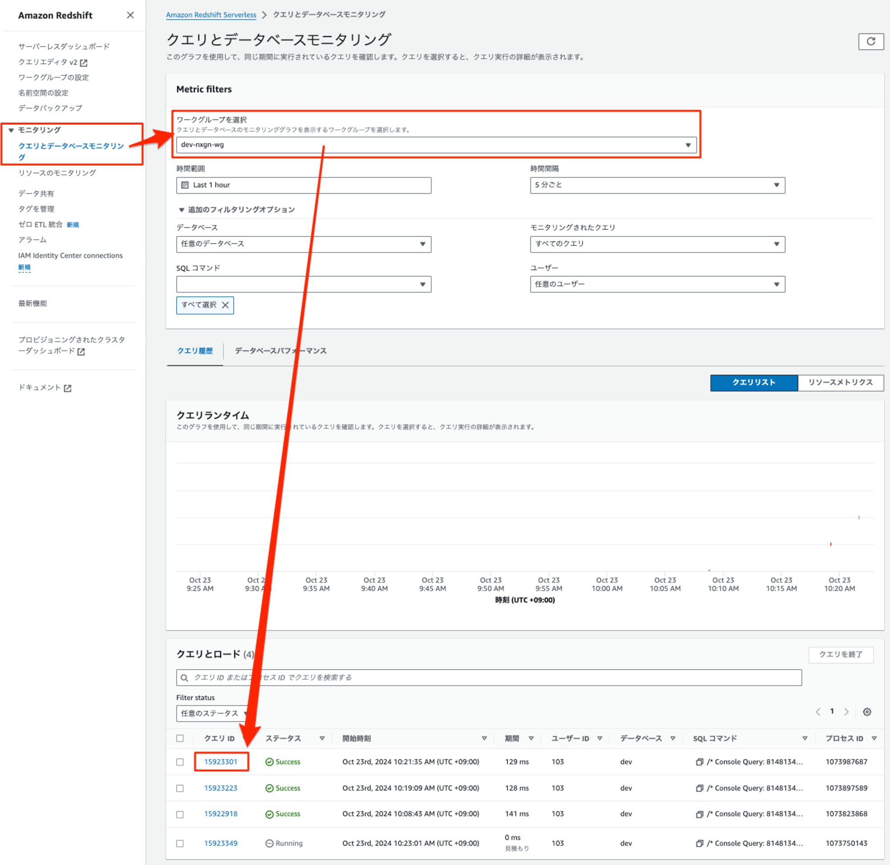Open the ユーザー dropdown 任意のユーザー
Screen dimensions: 890x865
[x=657, y=285]
